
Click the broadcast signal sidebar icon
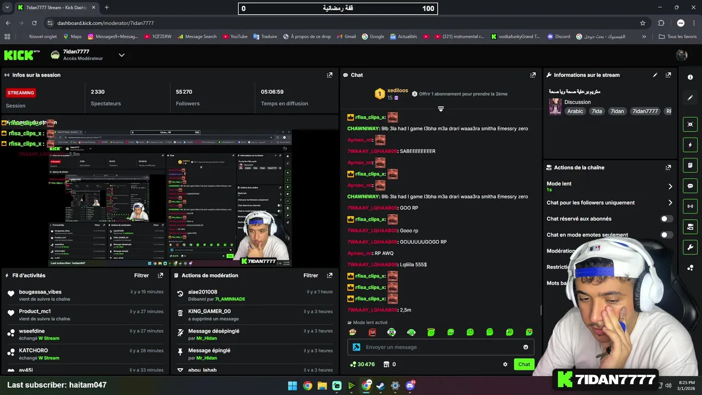[x=690, y=206]
